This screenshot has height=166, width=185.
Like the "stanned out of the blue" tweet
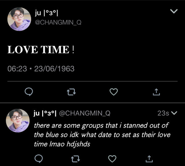(113, 158)
